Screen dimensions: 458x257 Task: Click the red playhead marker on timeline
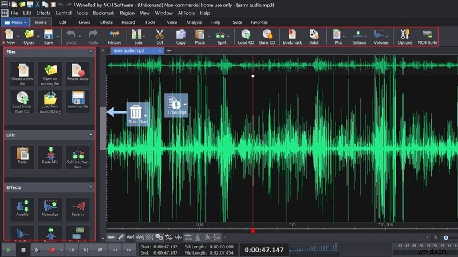tap(253, 231)
